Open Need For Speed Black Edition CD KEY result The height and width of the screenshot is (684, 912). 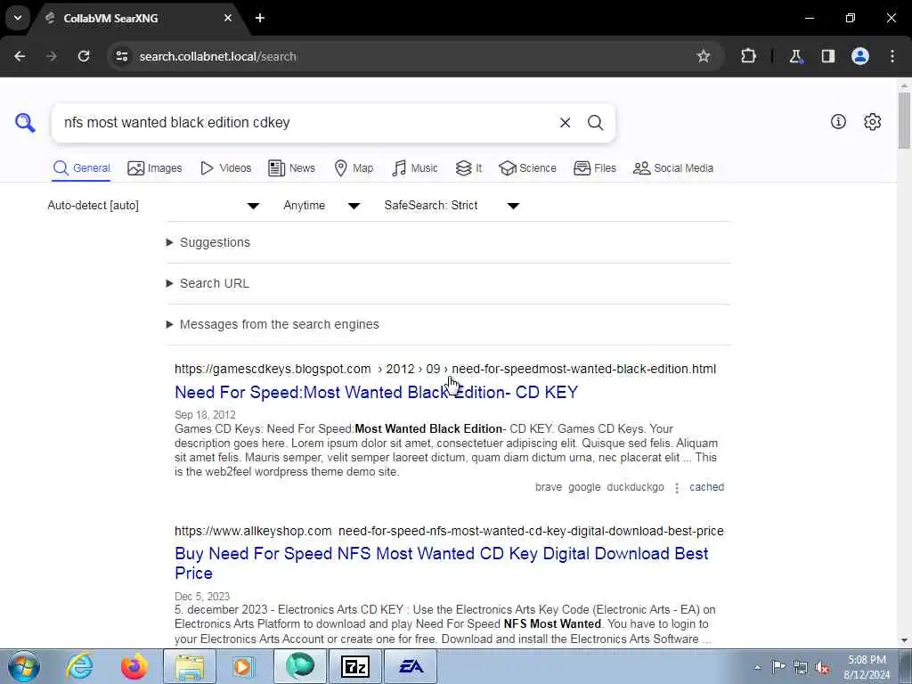tap(377, 392)
